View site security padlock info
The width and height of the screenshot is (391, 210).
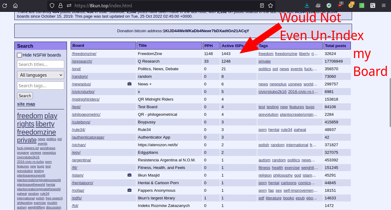click(x=61, y=5)
